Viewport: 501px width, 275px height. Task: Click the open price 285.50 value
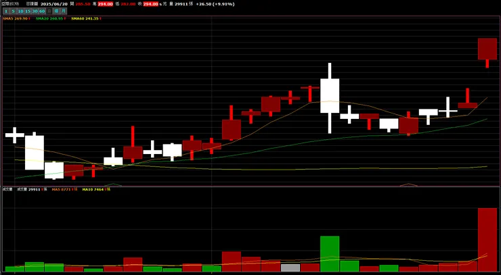(x=83, y=4)
